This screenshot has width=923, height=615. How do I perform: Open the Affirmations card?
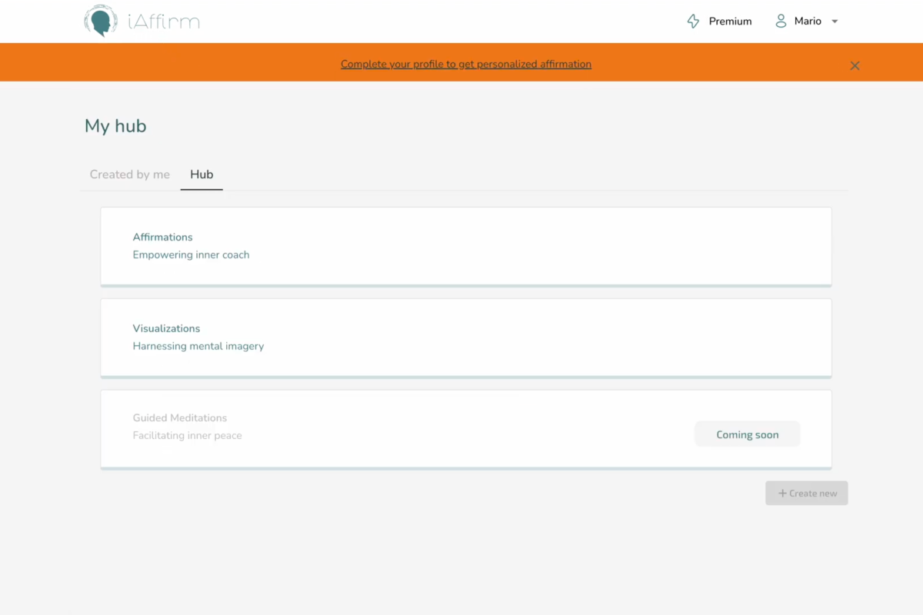(x=466, y=246)
